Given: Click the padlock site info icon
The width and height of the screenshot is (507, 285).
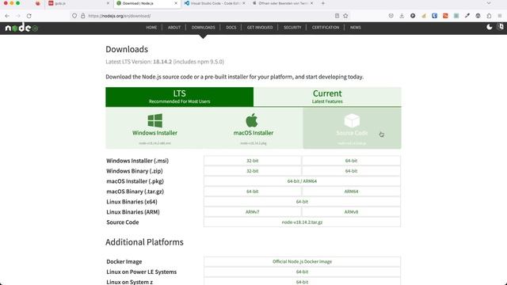Looking at the screenshot, I should click(82, 16).
